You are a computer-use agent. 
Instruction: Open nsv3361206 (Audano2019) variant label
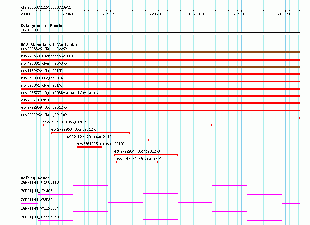pos(101,144)
